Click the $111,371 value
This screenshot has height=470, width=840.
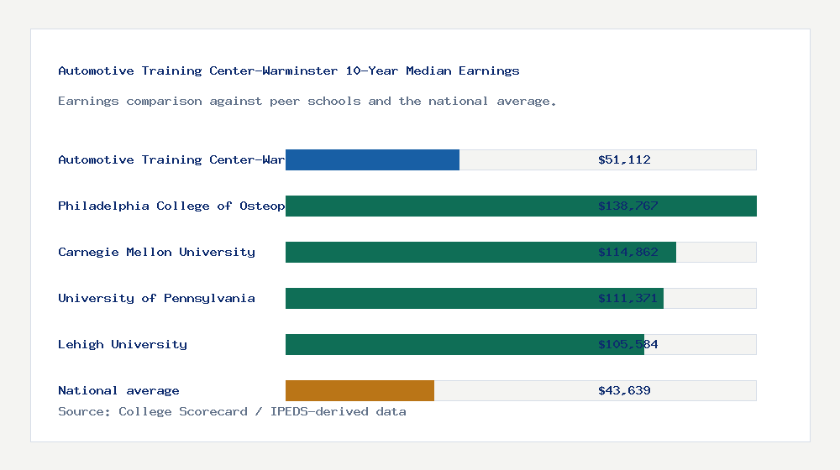[627, 298]
